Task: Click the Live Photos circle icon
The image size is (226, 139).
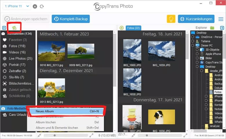Action: 5,58
